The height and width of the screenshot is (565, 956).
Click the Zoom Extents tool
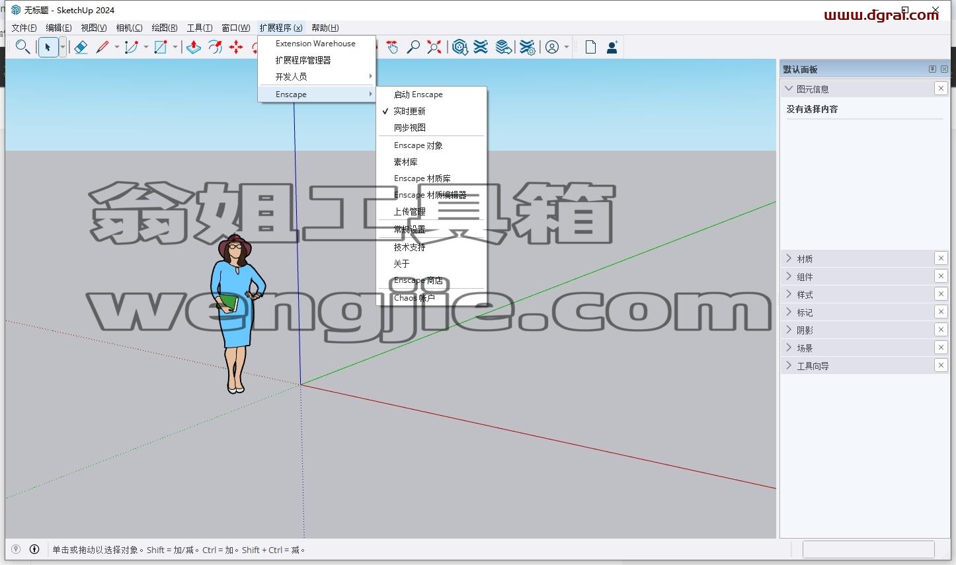click(x=434, y=47)
